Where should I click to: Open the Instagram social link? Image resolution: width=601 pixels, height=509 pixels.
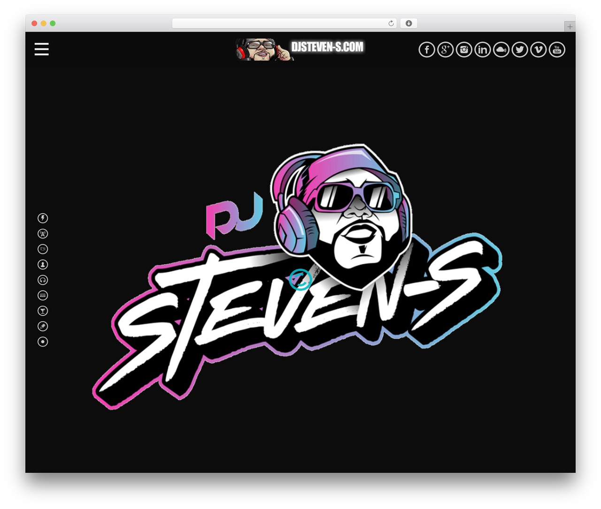(464, 49)
